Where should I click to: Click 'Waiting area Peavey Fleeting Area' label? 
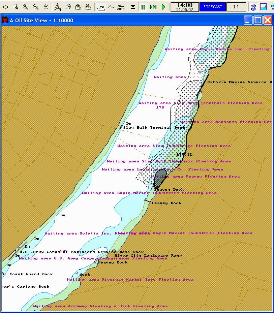point(195,177)
